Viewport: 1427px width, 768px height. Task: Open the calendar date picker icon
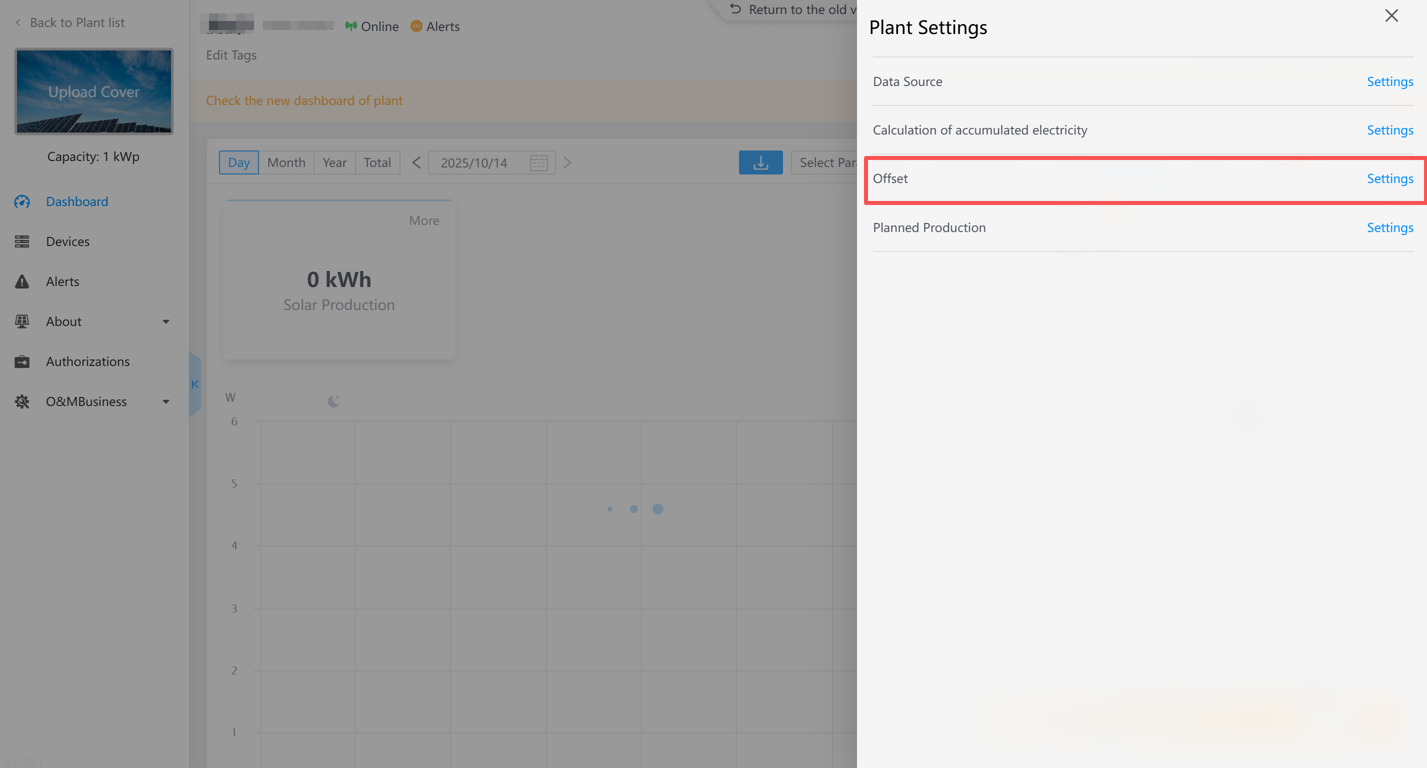(538, 163)
